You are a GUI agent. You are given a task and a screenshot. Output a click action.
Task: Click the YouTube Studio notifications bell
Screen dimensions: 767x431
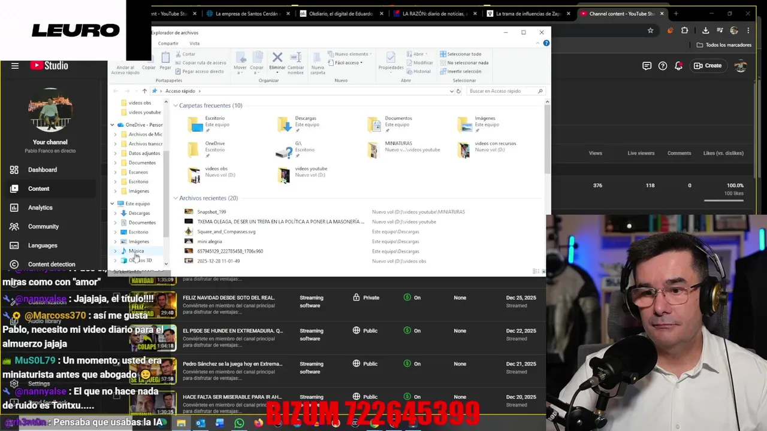click(x=678, y=66)
